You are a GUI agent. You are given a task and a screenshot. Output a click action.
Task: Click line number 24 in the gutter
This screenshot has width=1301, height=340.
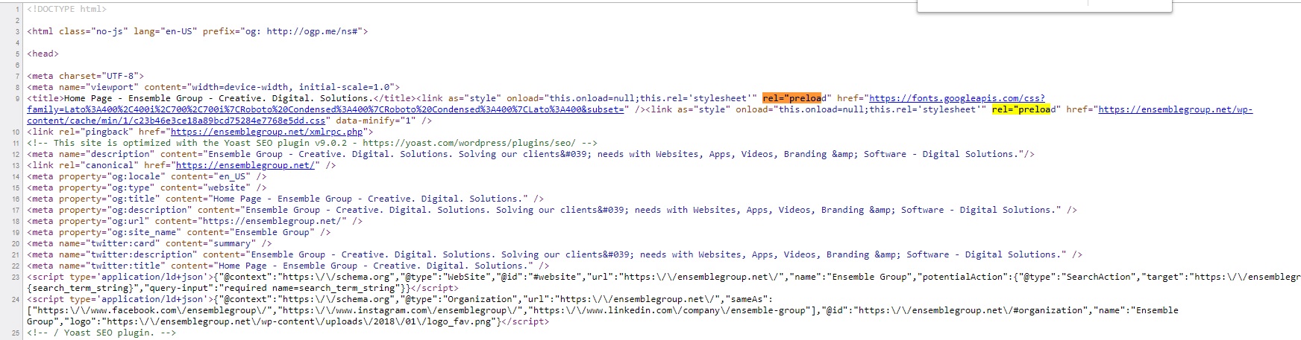pos(16,299)
